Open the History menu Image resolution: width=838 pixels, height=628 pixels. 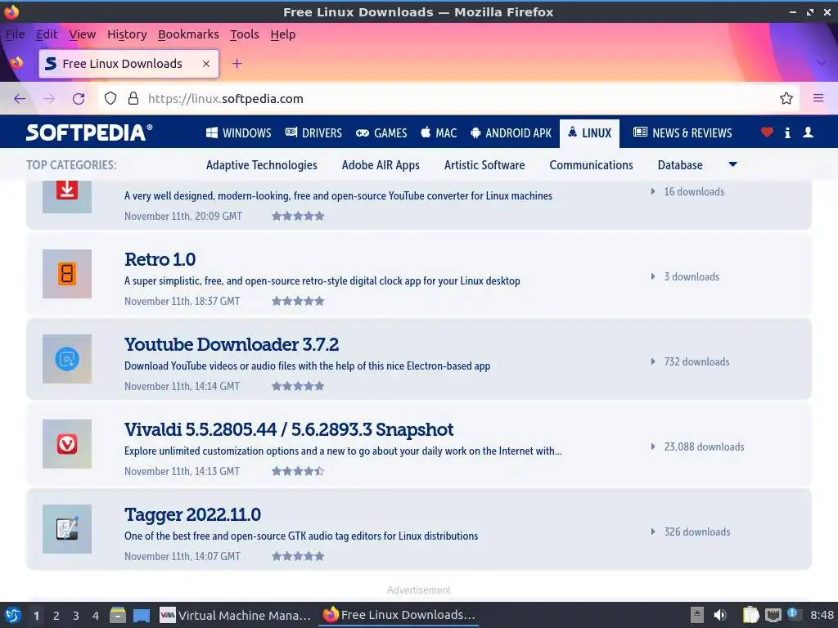[127, 34]
